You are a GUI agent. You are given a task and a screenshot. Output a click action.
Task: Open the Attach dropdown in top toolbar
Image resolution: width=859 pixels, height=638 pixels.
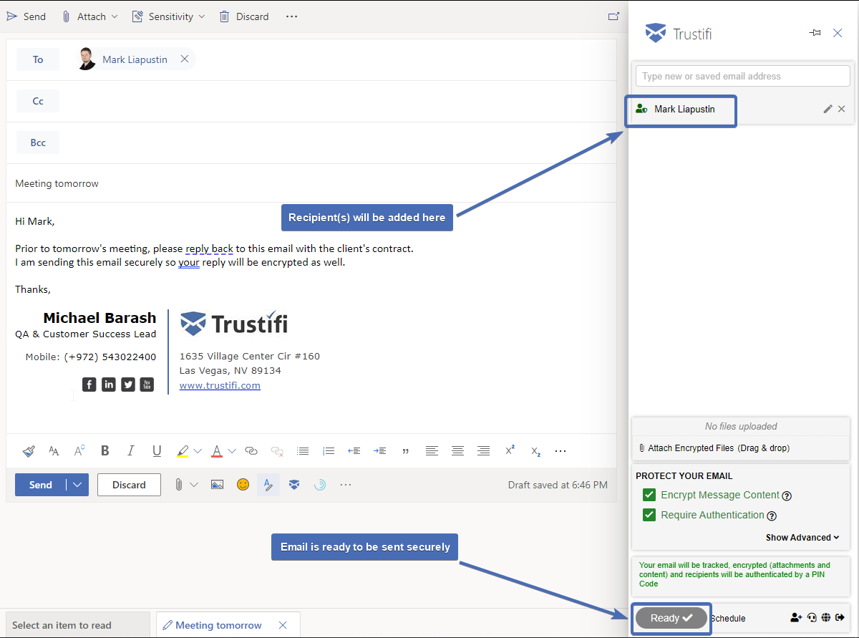click(115, 16)
